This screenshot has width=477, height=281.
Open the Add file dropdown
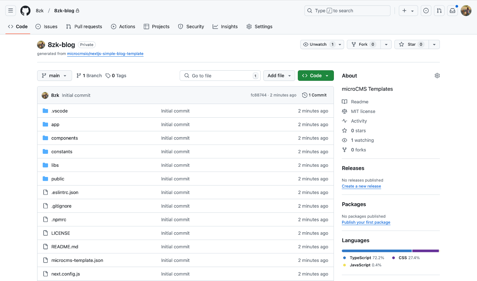pyautogui.click(x=279, y=76)
